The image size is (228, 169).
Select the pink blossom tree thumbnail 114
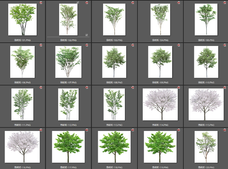160,105
